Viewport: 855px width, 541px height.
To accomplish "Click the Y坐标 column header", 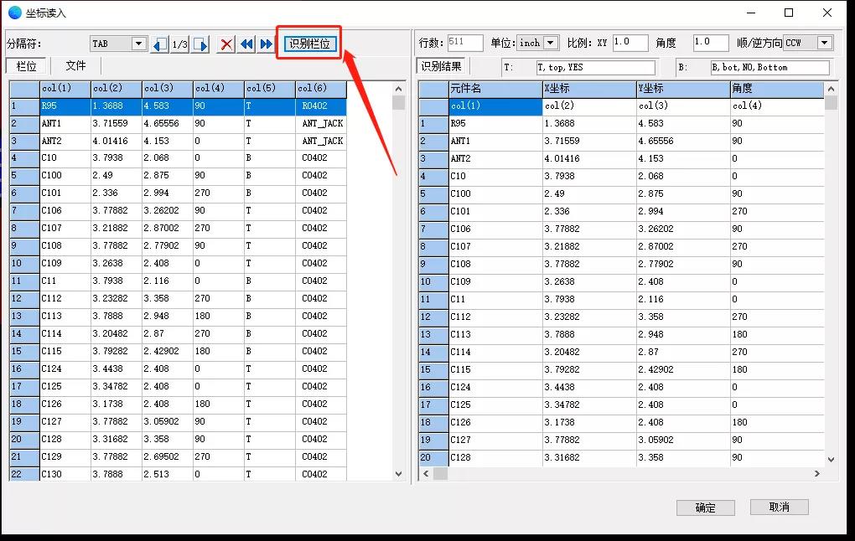I will pyautogui.click(x=683, y=88).
